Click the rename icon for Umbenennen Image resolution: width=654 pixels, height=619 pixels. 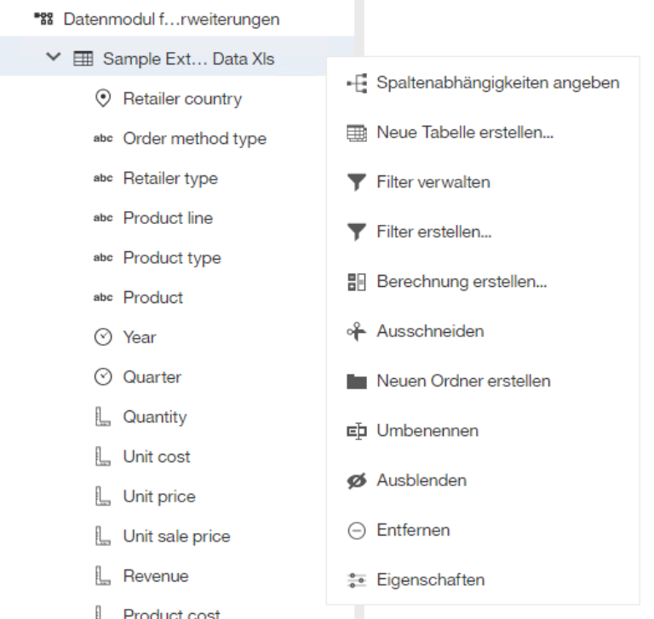[357, 431]
